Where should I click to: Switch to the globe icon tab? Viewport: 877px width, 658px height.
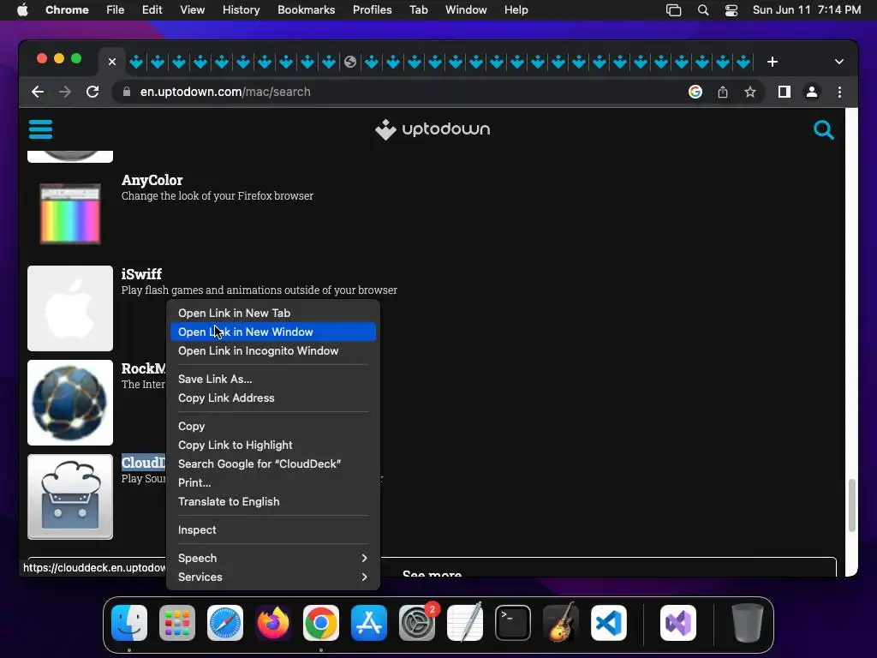[350, 62]
